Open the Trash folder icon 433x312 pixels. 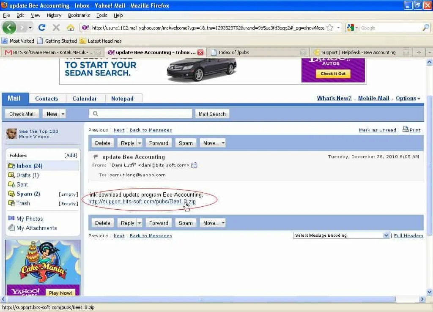click(x=11, y=203)
